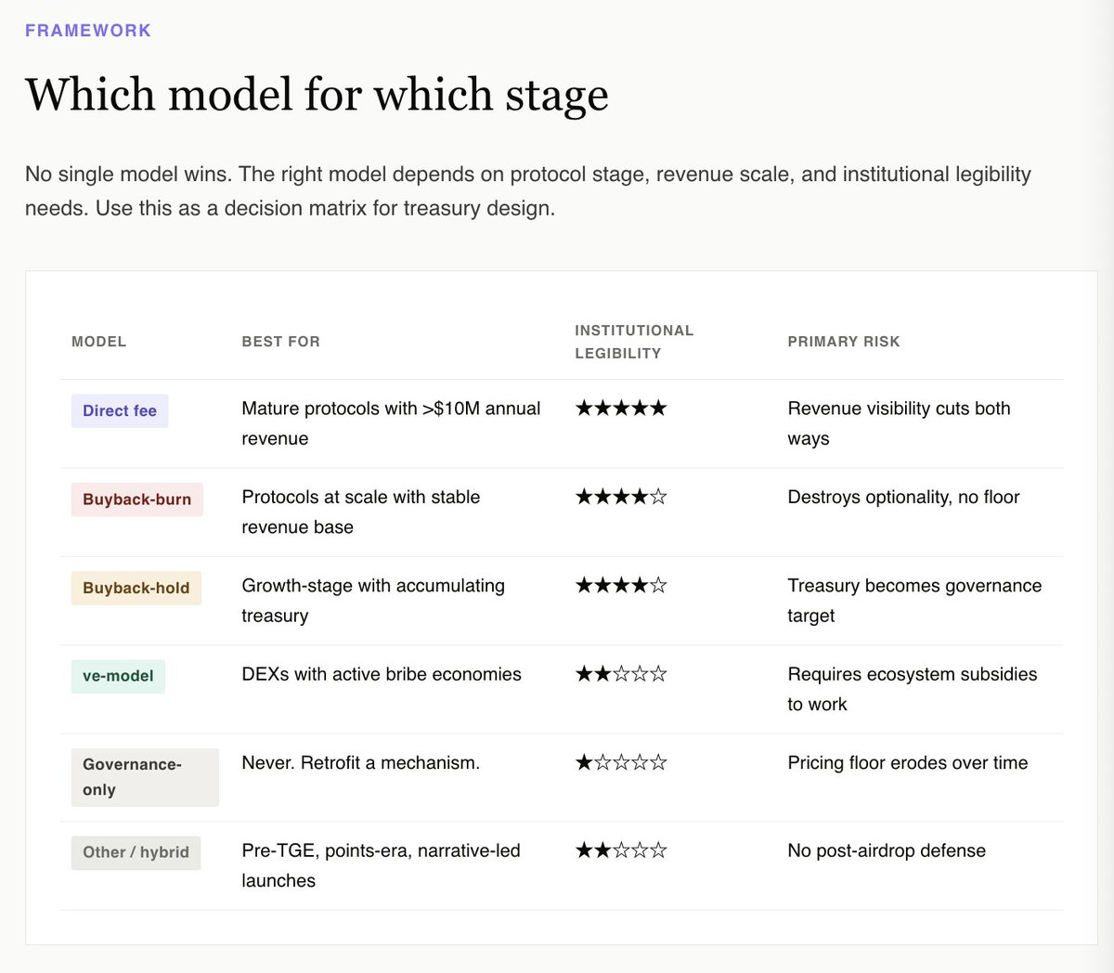1114x973 pixels.
Task: Click the Direct fee model tag
Action: (120, 410)
